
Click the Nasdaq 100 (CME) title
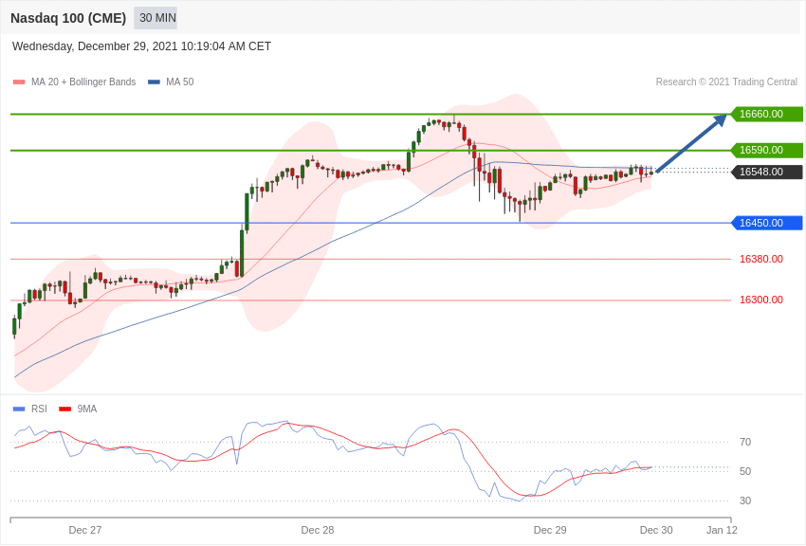point(68,18)
